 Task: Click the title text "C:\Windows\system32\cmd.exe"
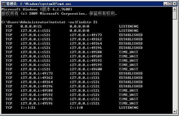pyautogui.click(x=46, y=4)
